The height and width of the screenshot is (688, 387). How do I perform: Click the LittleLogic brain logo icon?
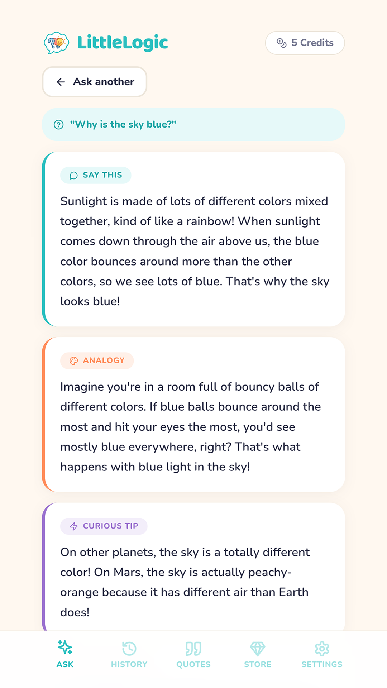(56, 43)
